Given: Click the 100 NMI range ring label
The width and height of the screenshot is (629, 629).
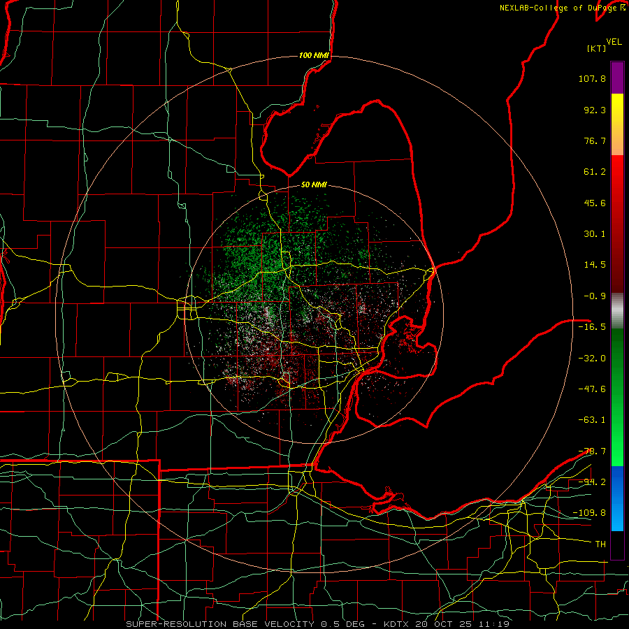Looking at the screenshot, I should (314, 55).
